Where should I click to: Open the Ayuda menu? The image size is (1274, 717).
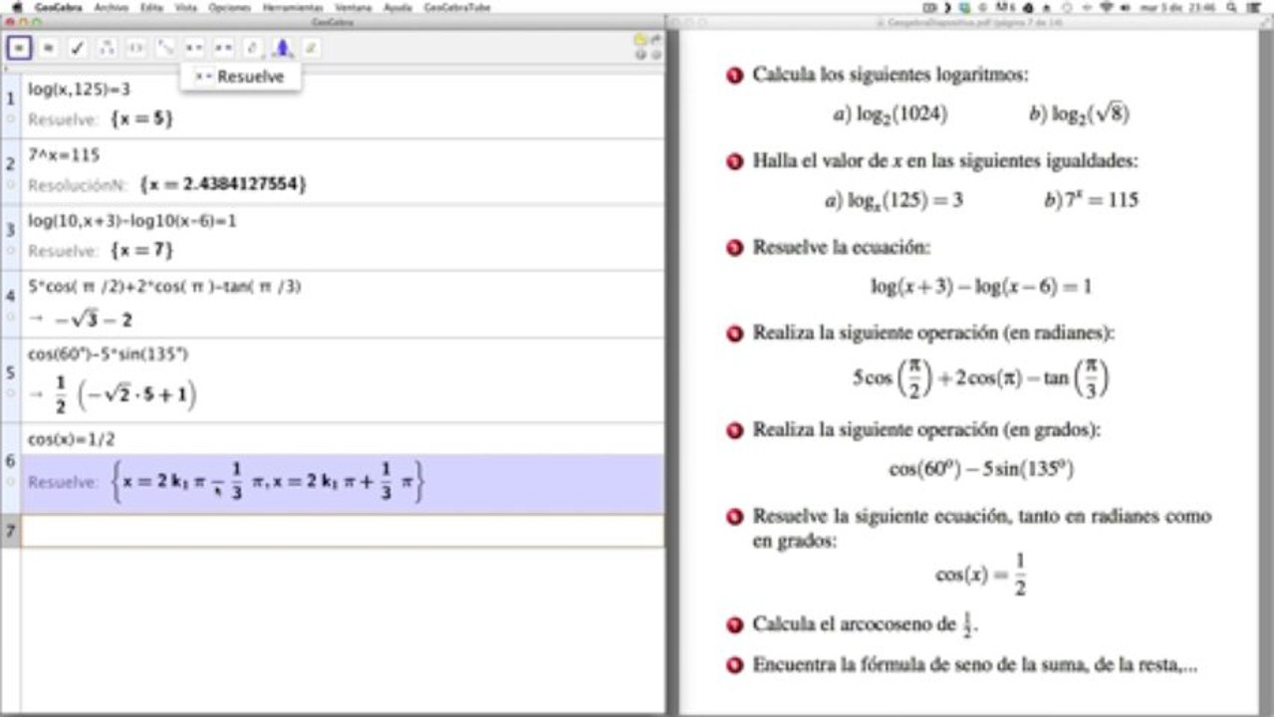(x=397, y=7)
